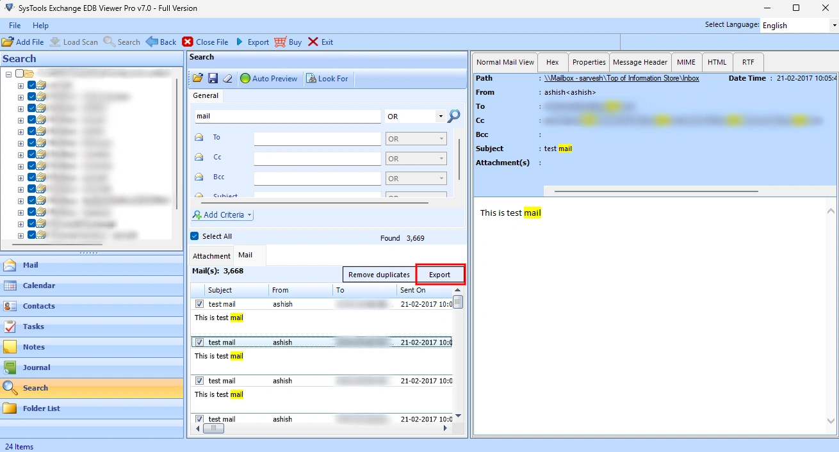This screenshot has width=839, height=452.
Task: Open the File menu
Action: tap(15, 26)
